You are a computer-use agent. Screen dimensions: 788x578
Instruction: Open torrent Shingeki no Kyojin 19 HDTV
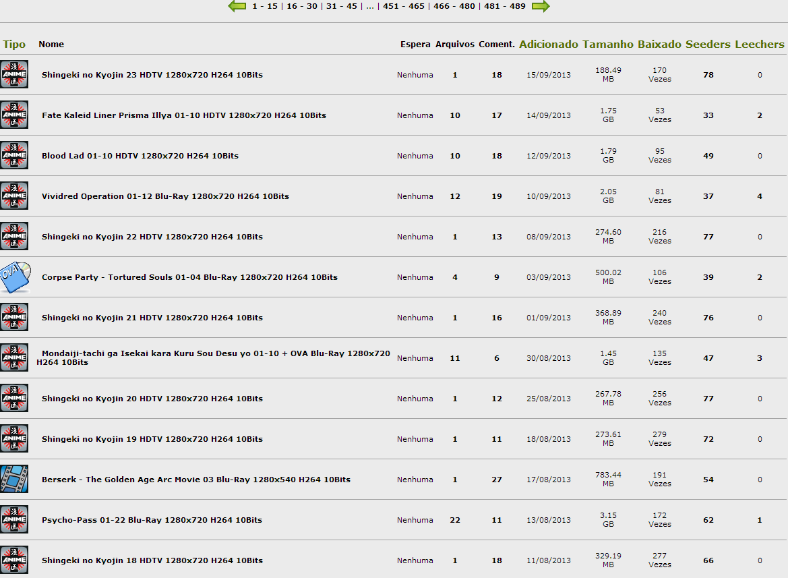152,439
